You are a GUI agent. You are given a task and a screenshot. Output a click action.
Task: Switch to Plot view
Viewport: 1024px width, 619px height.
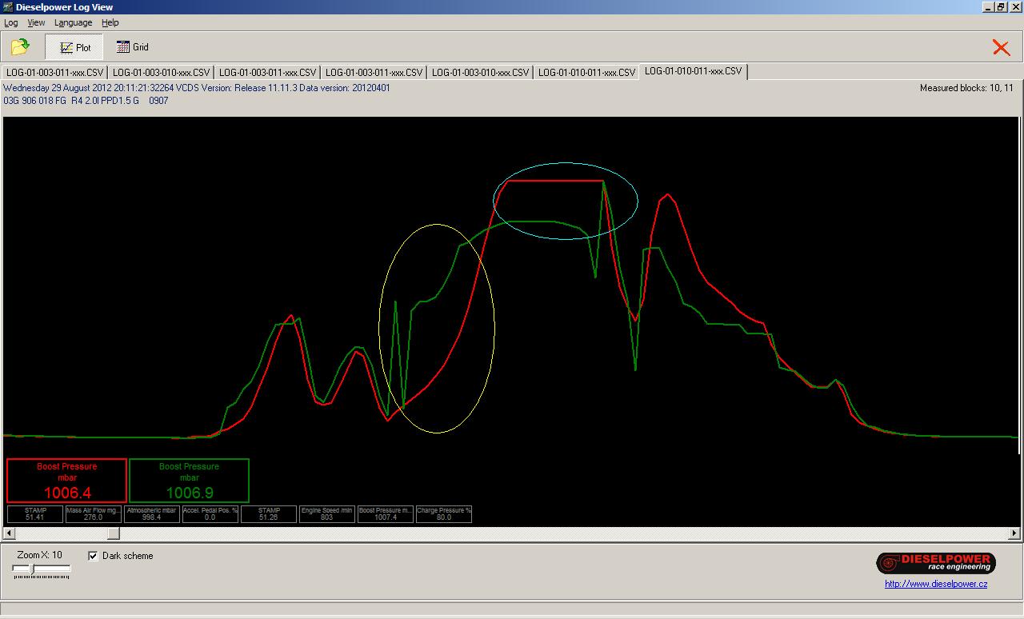75,47
